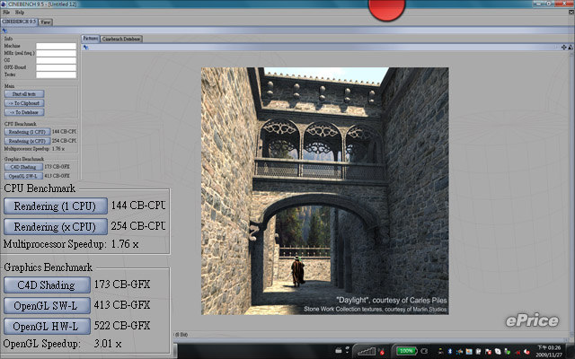Switch to the CINEBENCH 9.5 layout tab
Screen dimensions: 575x359
coord(19,22)
